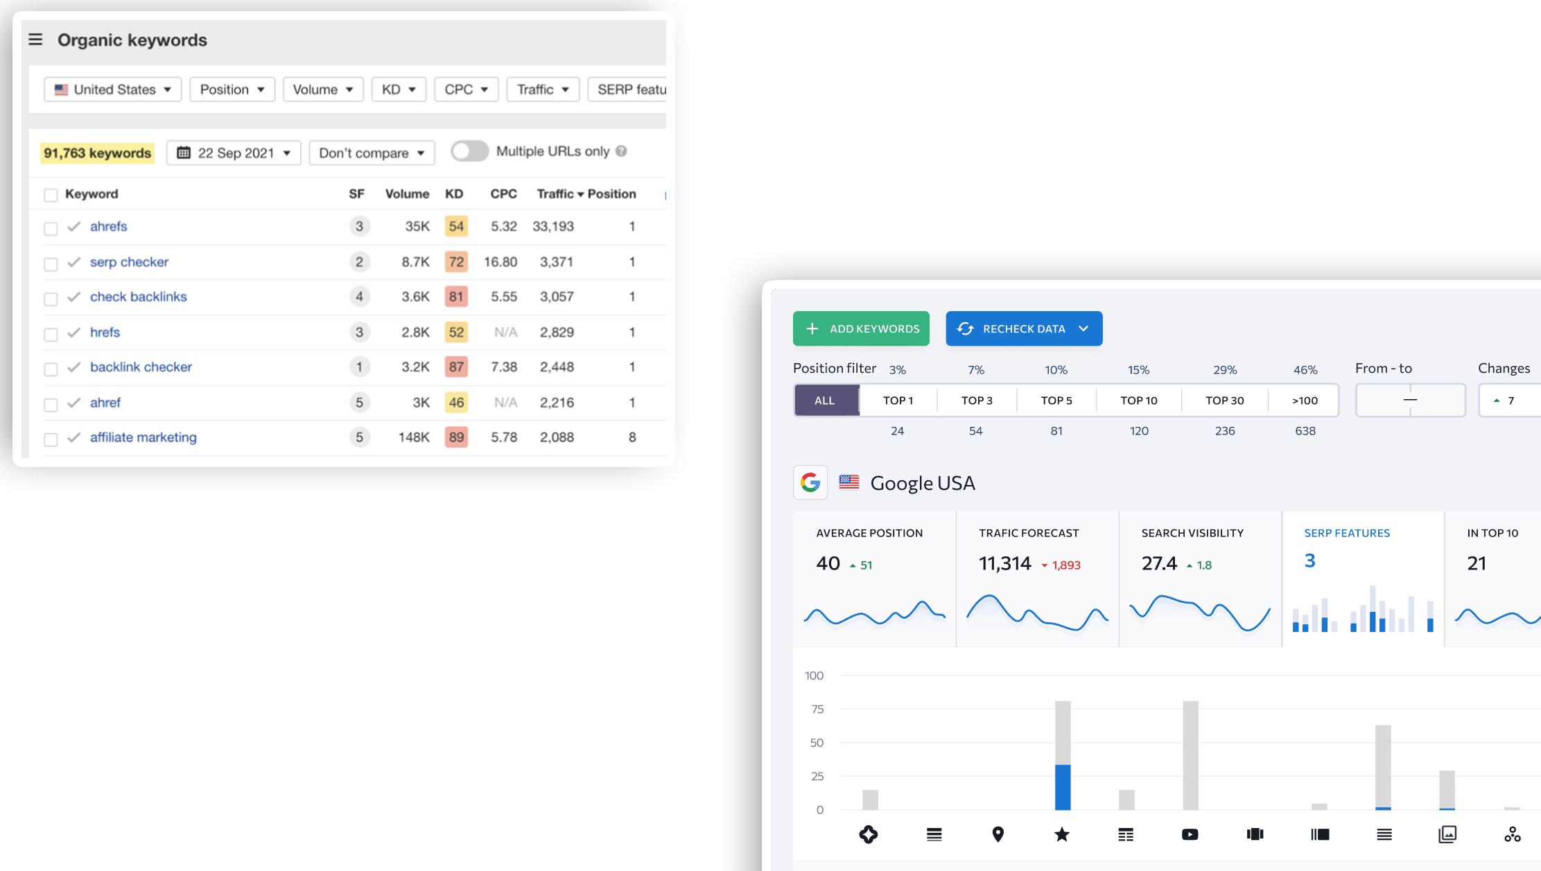Select the carousel SERP feature icon

[1255, 834]
